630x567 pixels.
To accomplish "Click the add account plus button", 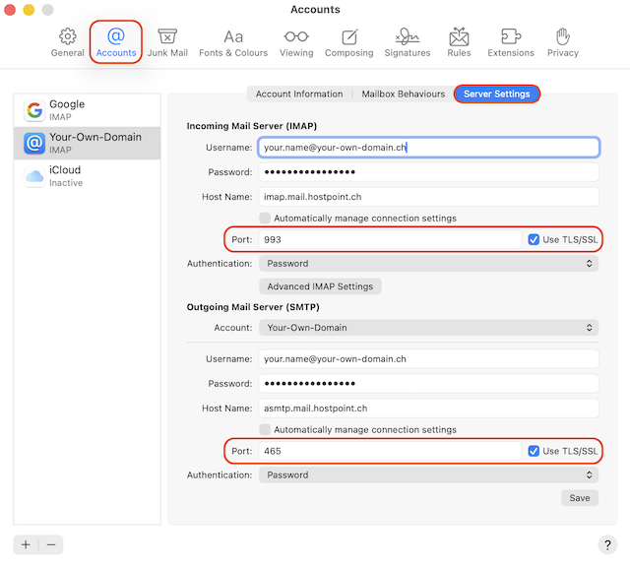I will (26, 544).
